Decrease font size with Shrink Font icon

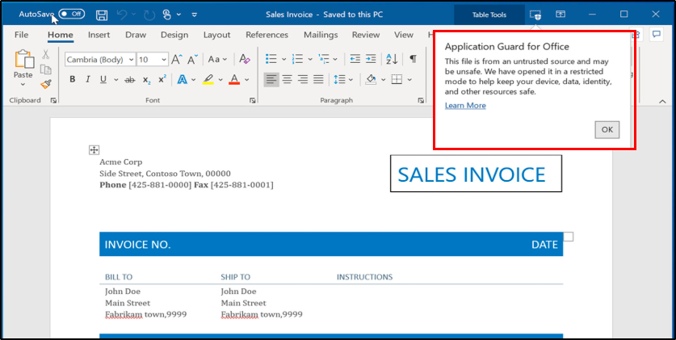click(193, 59)
